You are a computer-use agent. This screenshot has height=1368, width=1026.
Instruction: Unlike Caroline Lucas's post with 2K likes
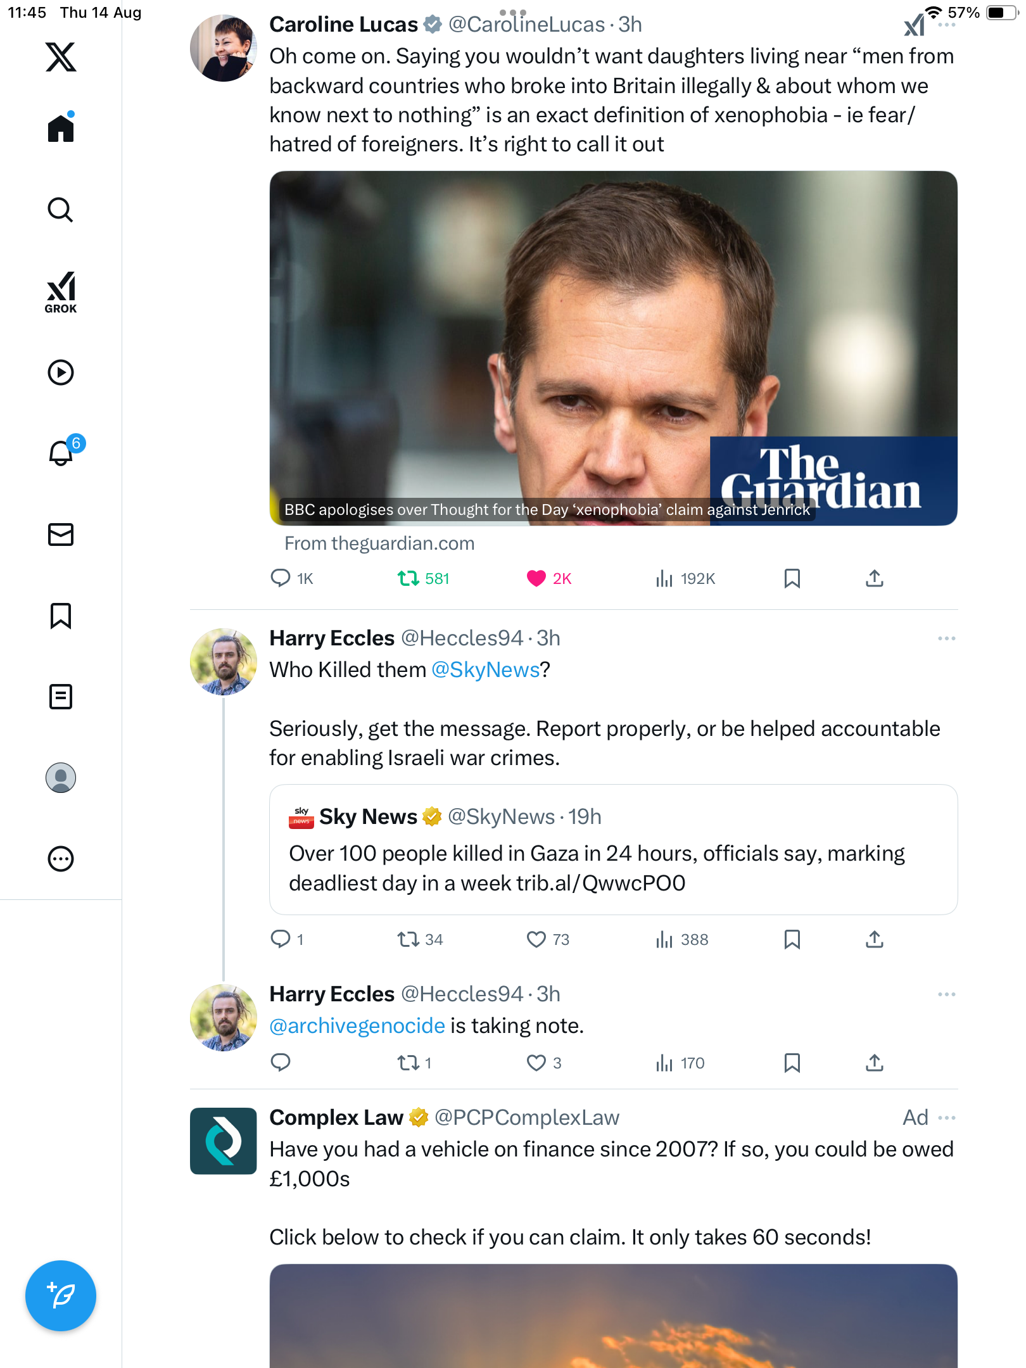click(x=536, y=578)
